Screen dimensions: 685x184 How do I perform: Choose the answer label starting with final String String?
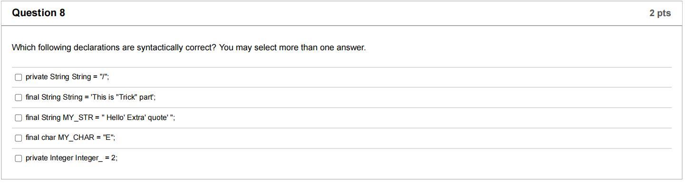pyautogui.click(x=90, y=97)
